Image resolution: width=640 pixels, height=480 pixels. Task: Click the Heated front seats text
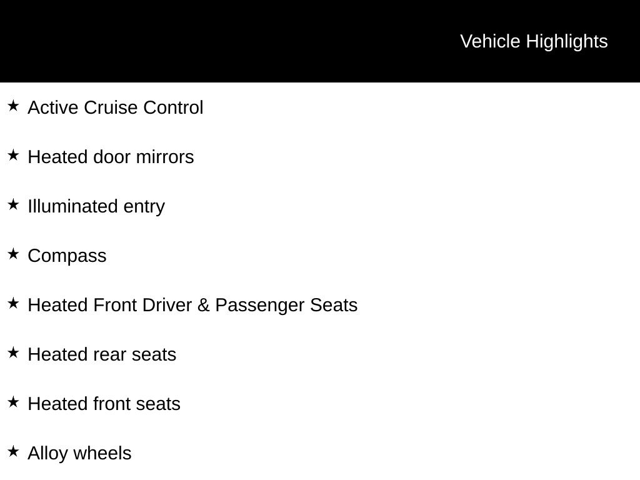point(104,404)
